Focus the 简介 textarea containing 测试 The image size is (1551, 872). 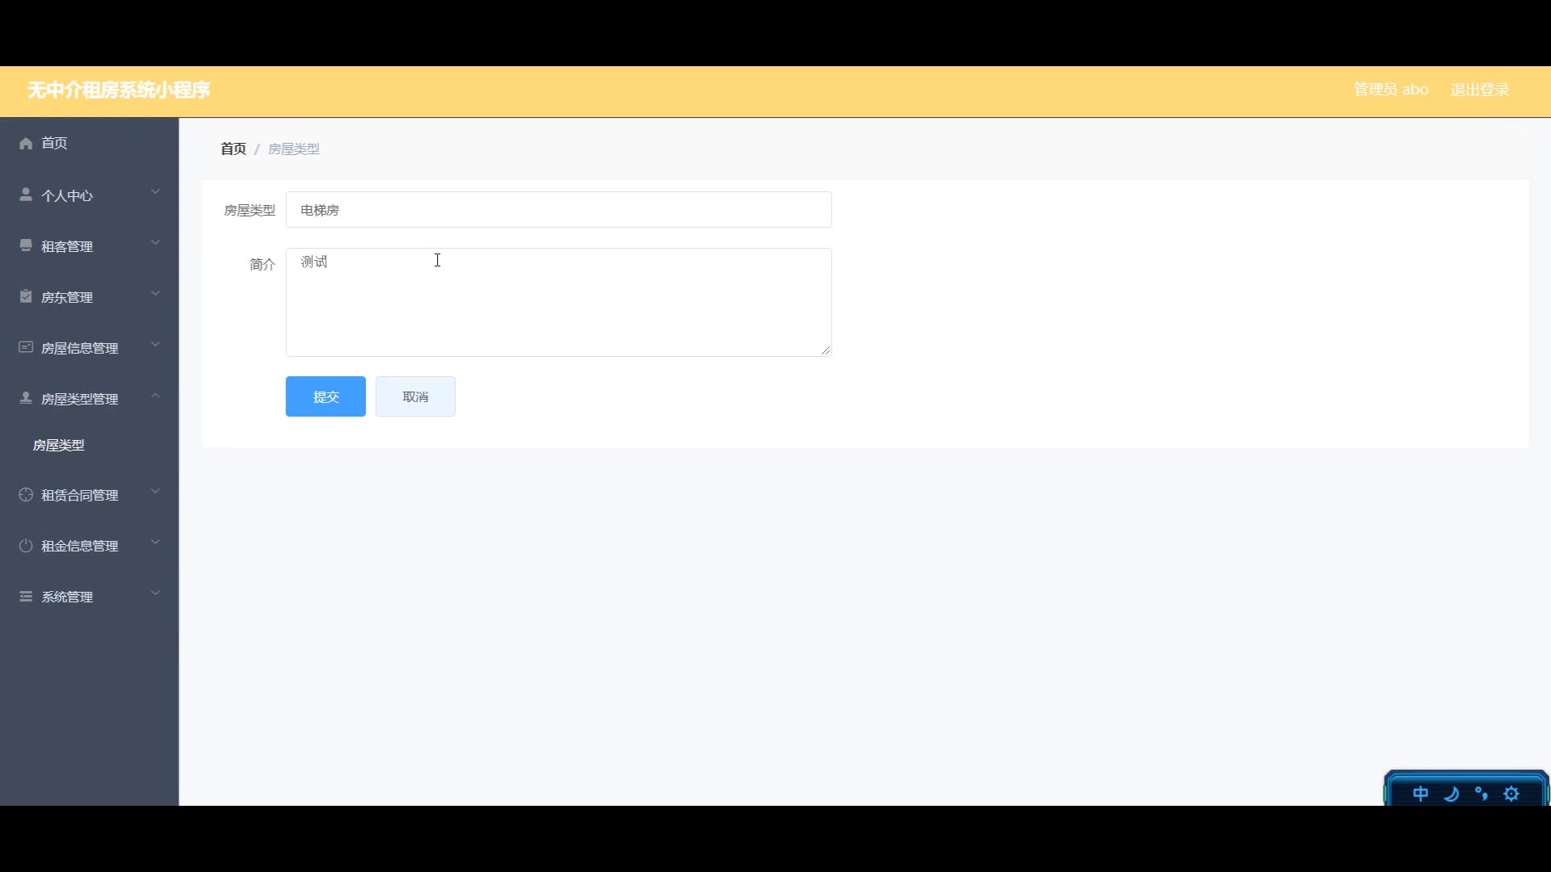tap(559, 302)
